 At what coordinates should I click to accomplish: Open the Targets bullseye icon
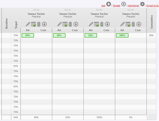pyautogui.click(x=123, y=4)
